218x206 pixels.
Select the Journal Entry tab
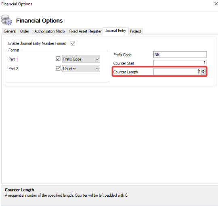(116, 31)
